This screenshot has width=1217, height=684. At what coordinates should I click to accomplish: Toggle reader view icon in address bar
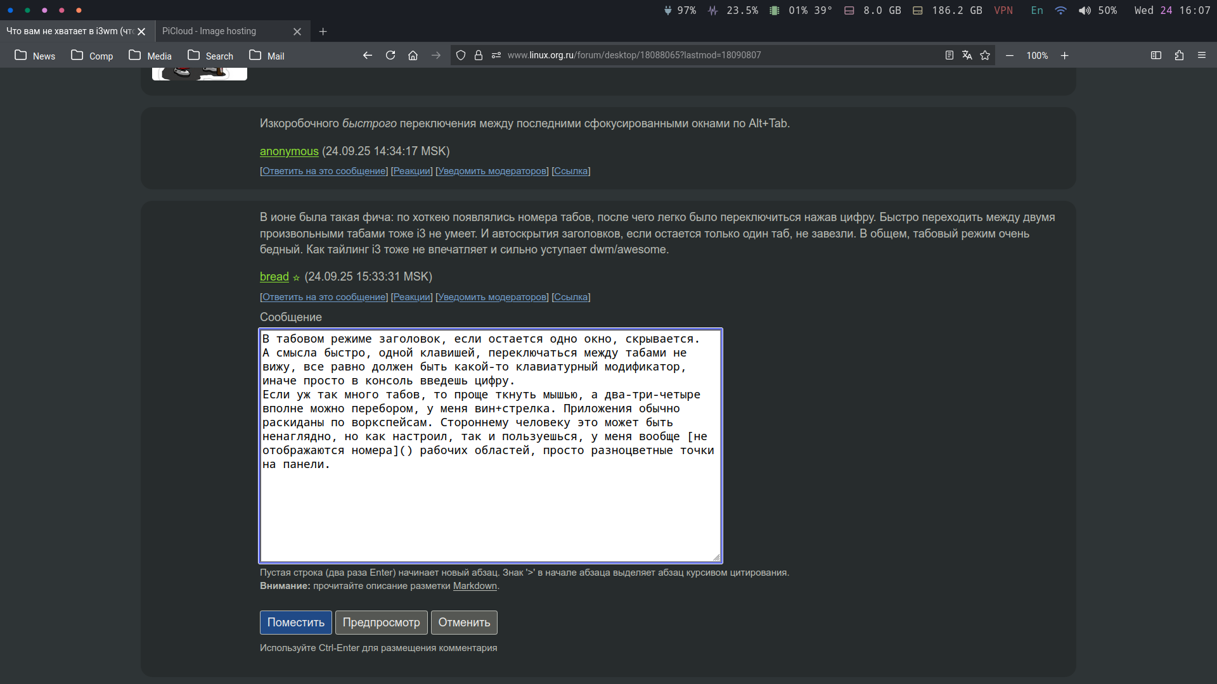pyautogui.click(x=949, y=56)
